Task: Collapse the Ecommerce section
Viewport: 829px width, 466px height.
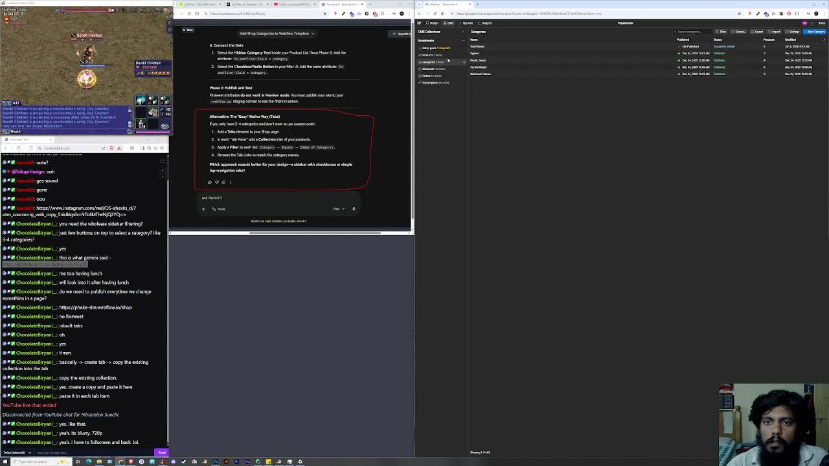Action: coord(463,41)
